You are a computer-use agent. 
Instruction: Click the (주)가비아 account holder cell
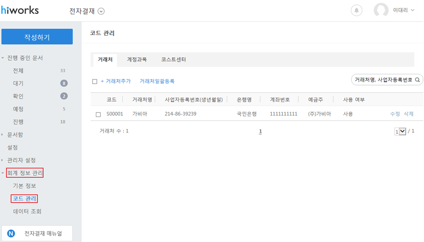coord(319,114)
